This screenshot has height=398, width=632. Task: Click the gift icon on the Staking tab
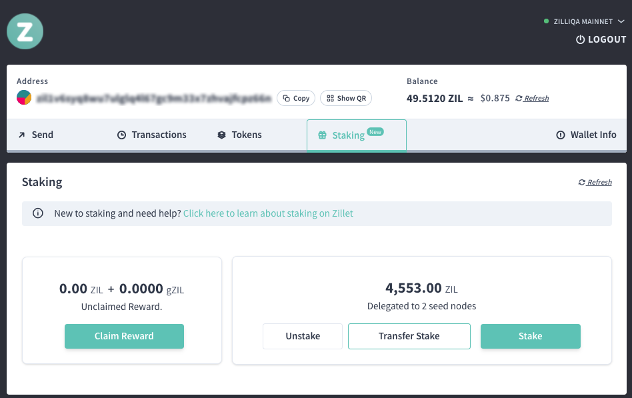point(323,134)
